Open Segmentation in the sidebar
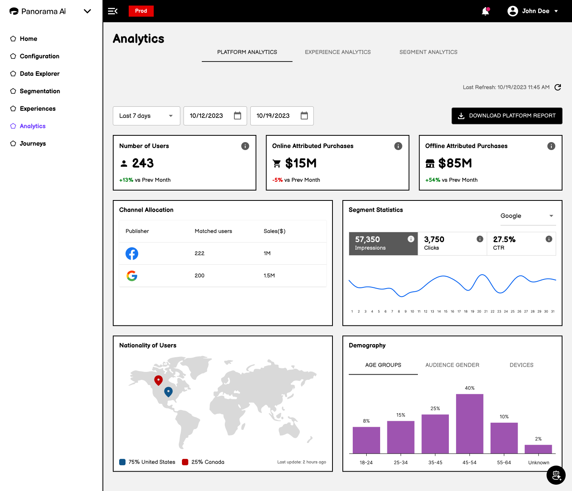 (x=40, y=91)
